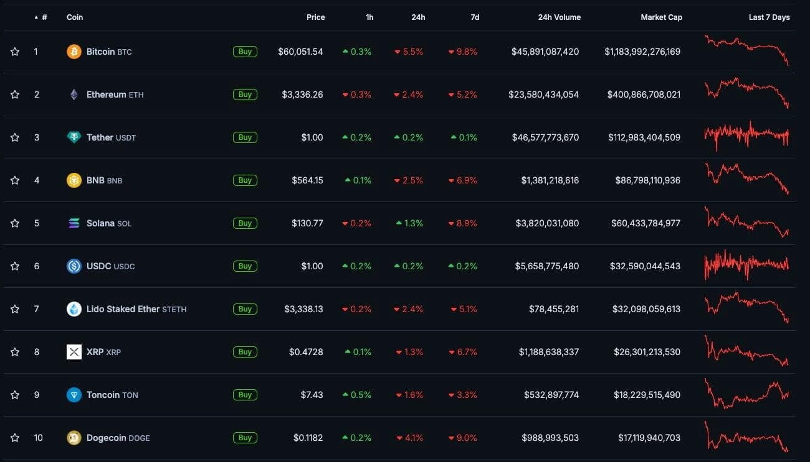
Task: Sort by 1h change column
Action: [x=369, y=17]
